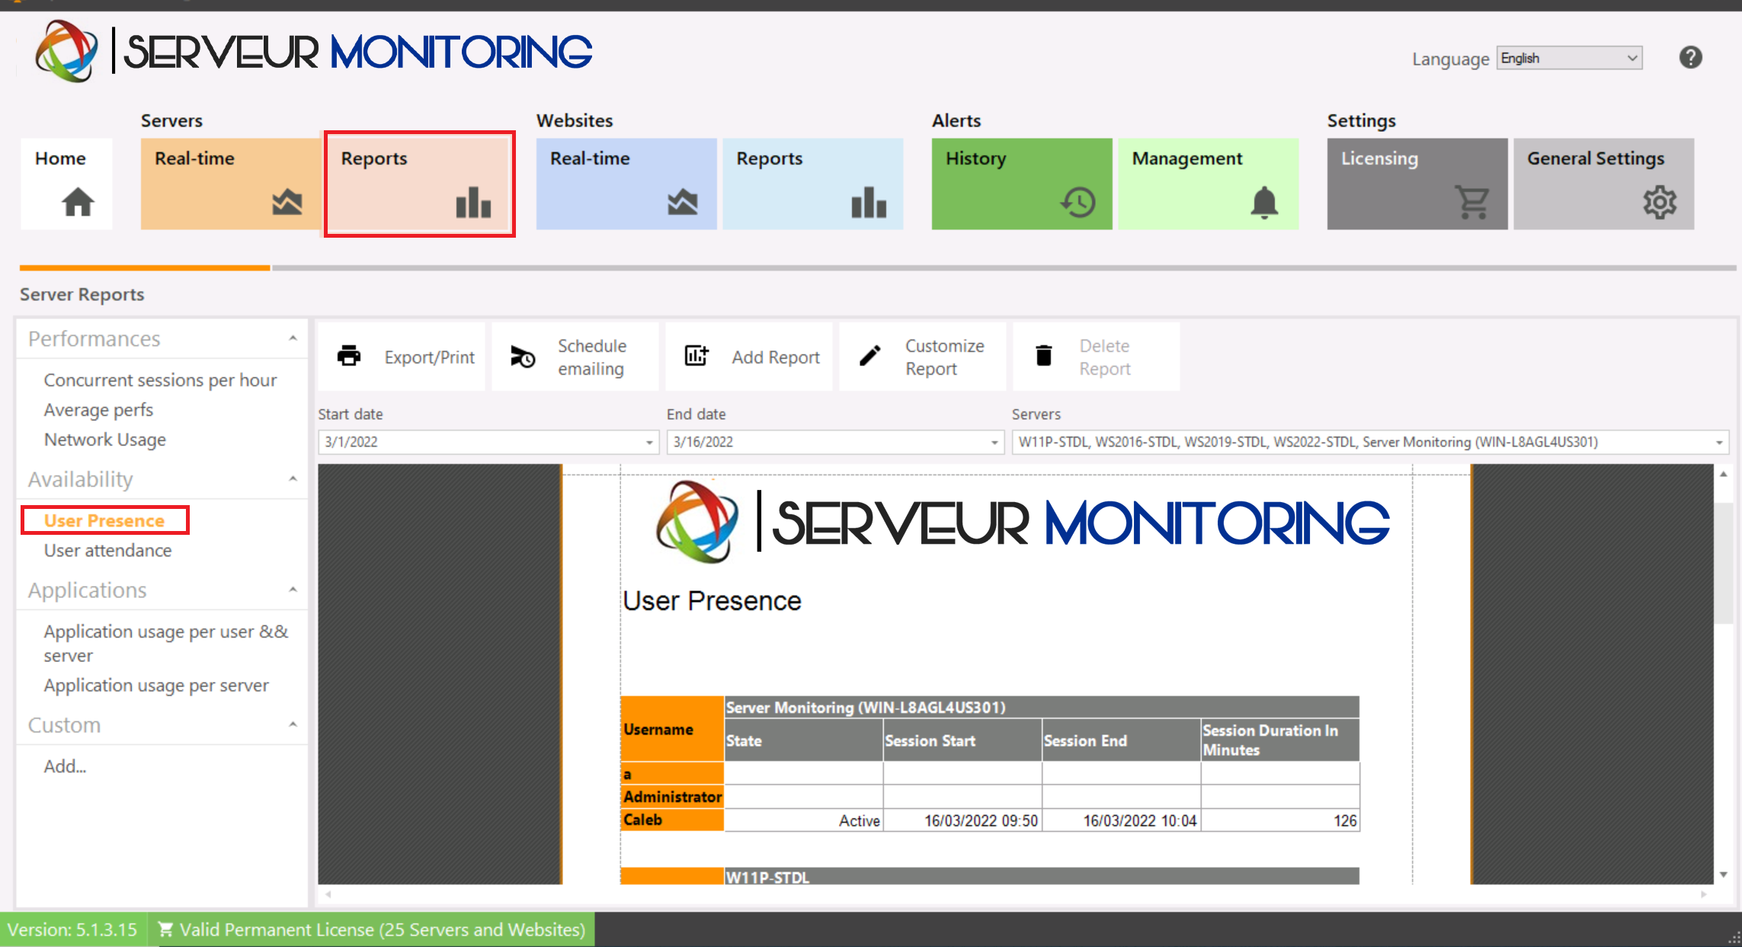Click the Servers Reports bar chart icon

(473, 203)
